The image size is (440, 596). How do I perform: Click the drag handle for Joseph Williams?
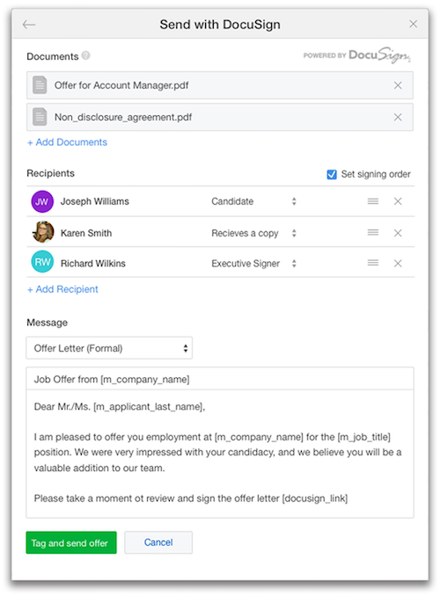tap(372, 201)
